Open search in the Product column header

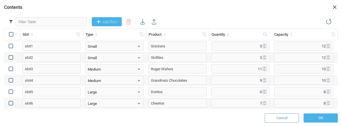(x=204, y=35)
